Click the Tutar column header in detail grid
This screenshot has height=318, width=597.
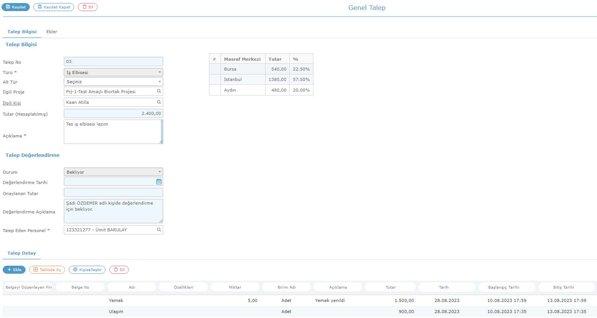390,287
